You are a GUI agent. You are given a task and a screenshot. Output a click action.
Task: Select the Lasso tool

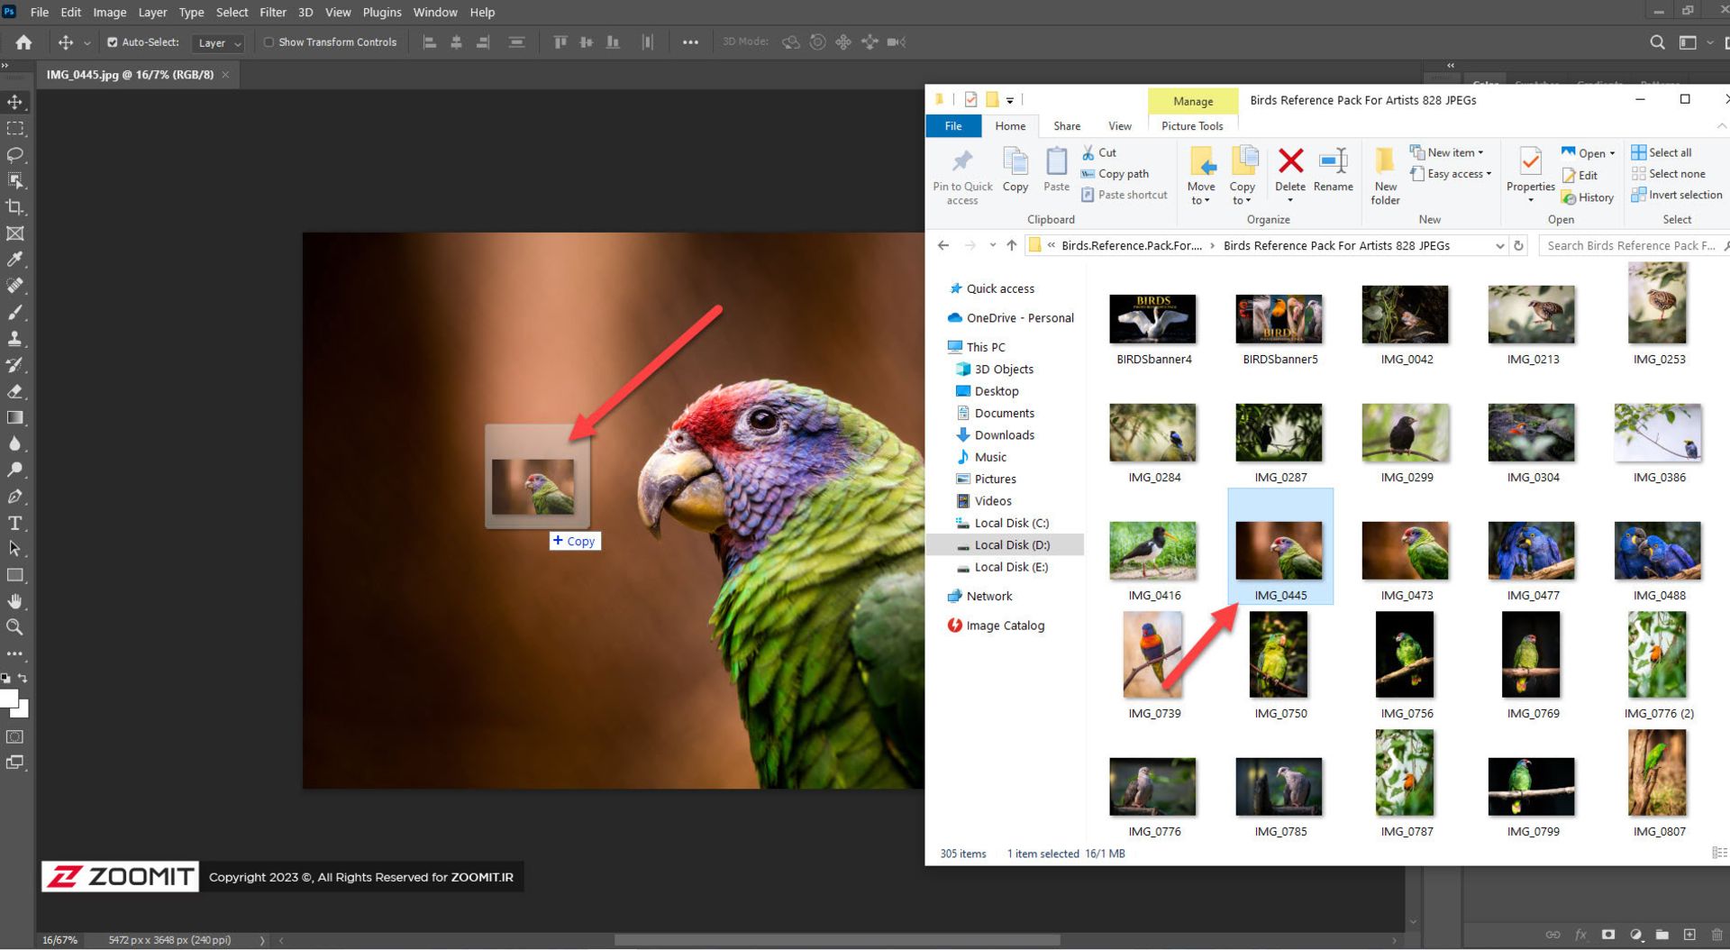[15, 154]
